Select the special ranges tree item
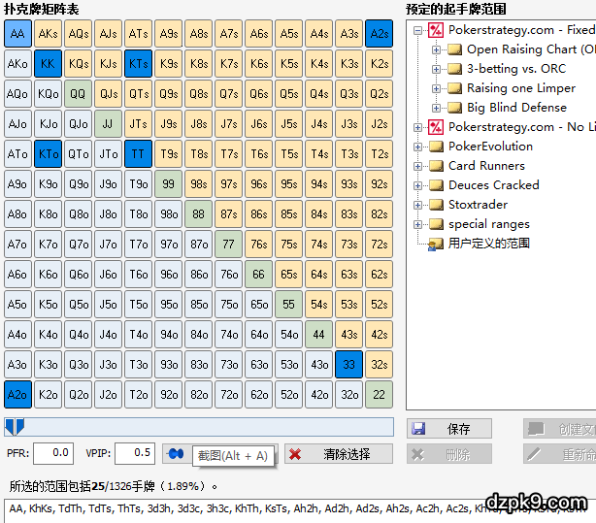 (488, 224)
